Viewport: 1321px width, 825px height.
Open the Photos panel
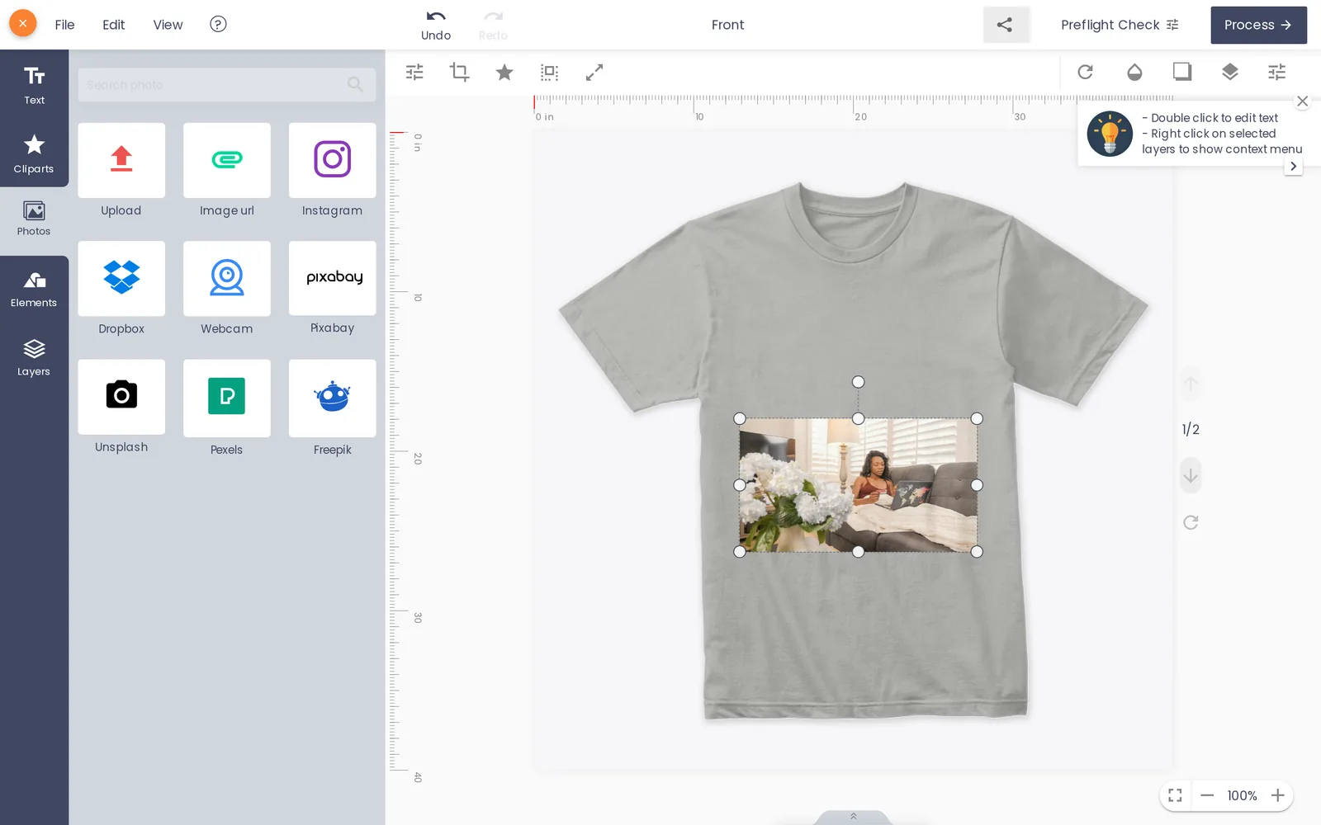pos(34,219)
